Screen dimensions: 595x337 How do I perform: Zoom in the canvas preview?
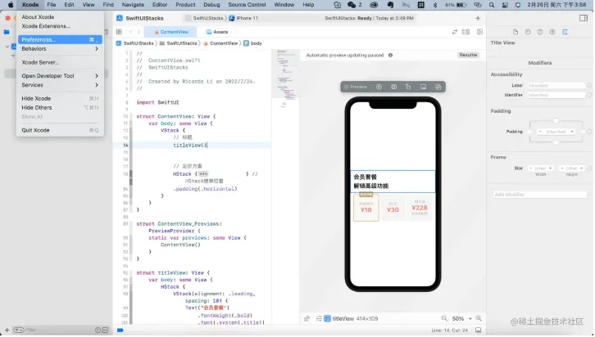(x=479, y=319)
